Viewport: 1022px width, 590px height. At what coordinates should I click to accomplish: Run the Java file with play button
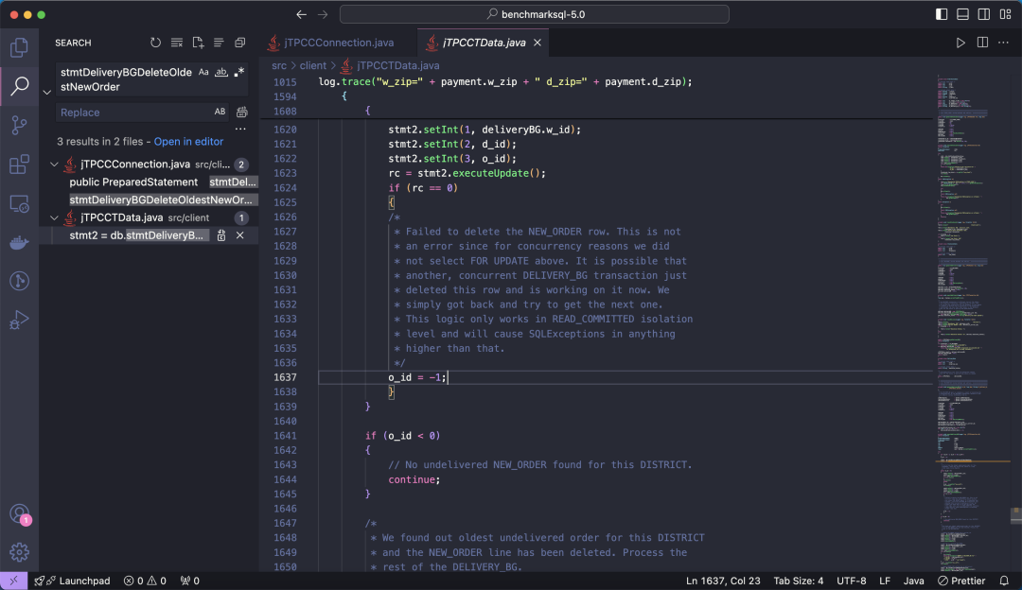click(x=960, y=43)
